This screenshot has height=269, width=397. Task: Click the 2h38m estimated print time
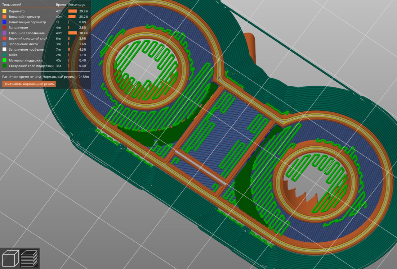[x=84, y=76]
